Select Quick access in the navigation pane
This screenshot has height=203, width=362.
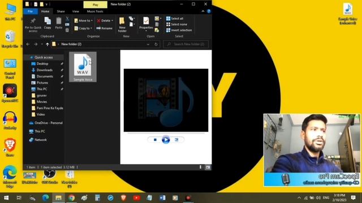[44, 58]
